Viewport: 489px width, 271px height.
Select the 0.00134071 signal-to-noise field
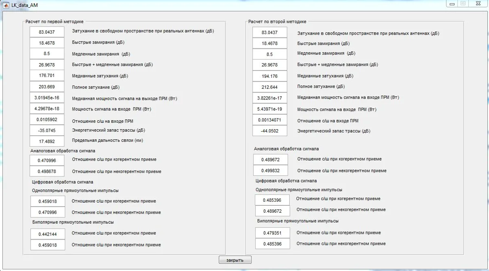click(270, 120)
